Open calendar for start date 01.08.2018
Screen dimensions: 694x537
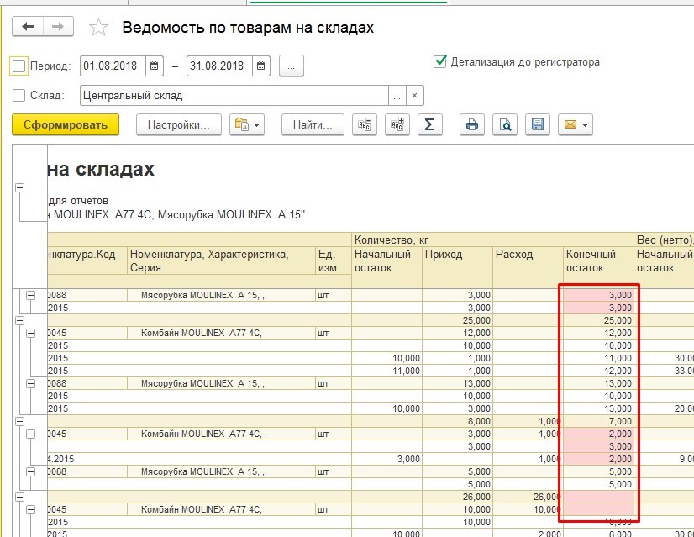pyautogui.click(x=155, y=66)
